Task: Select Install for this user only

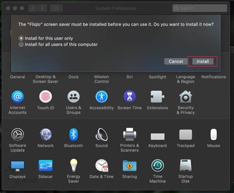Action: tap(46, 38)
